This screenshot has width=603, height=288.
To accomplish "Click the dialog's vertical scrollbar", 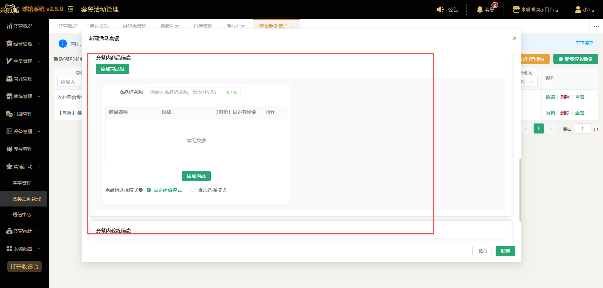I will 520,190.
